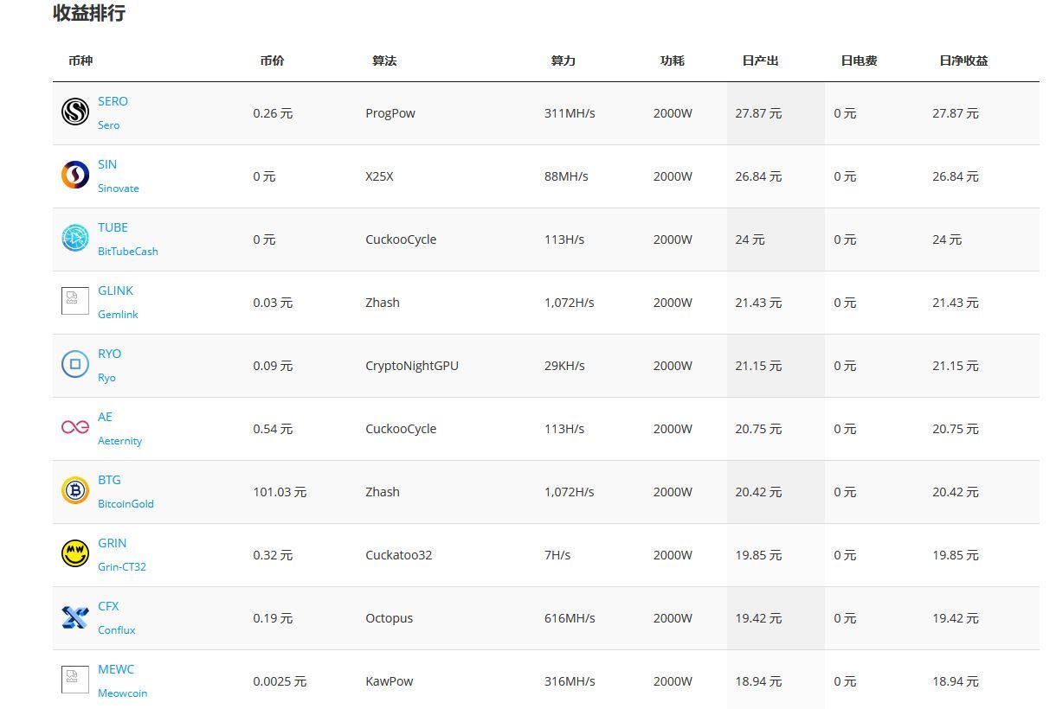Viewport: 1056px width, 709px height.
Task: Click the Gemlink broken image icon
Action: click(x=75, y=302)
